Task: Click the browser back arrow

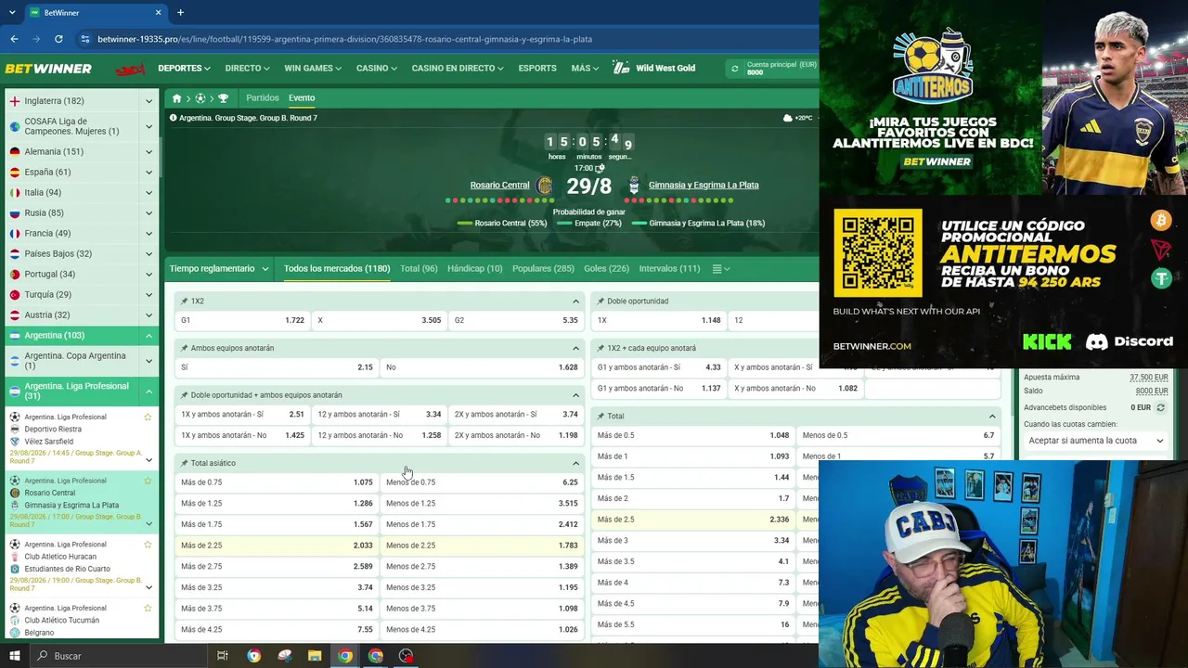Action: click(x=14, y=39)
